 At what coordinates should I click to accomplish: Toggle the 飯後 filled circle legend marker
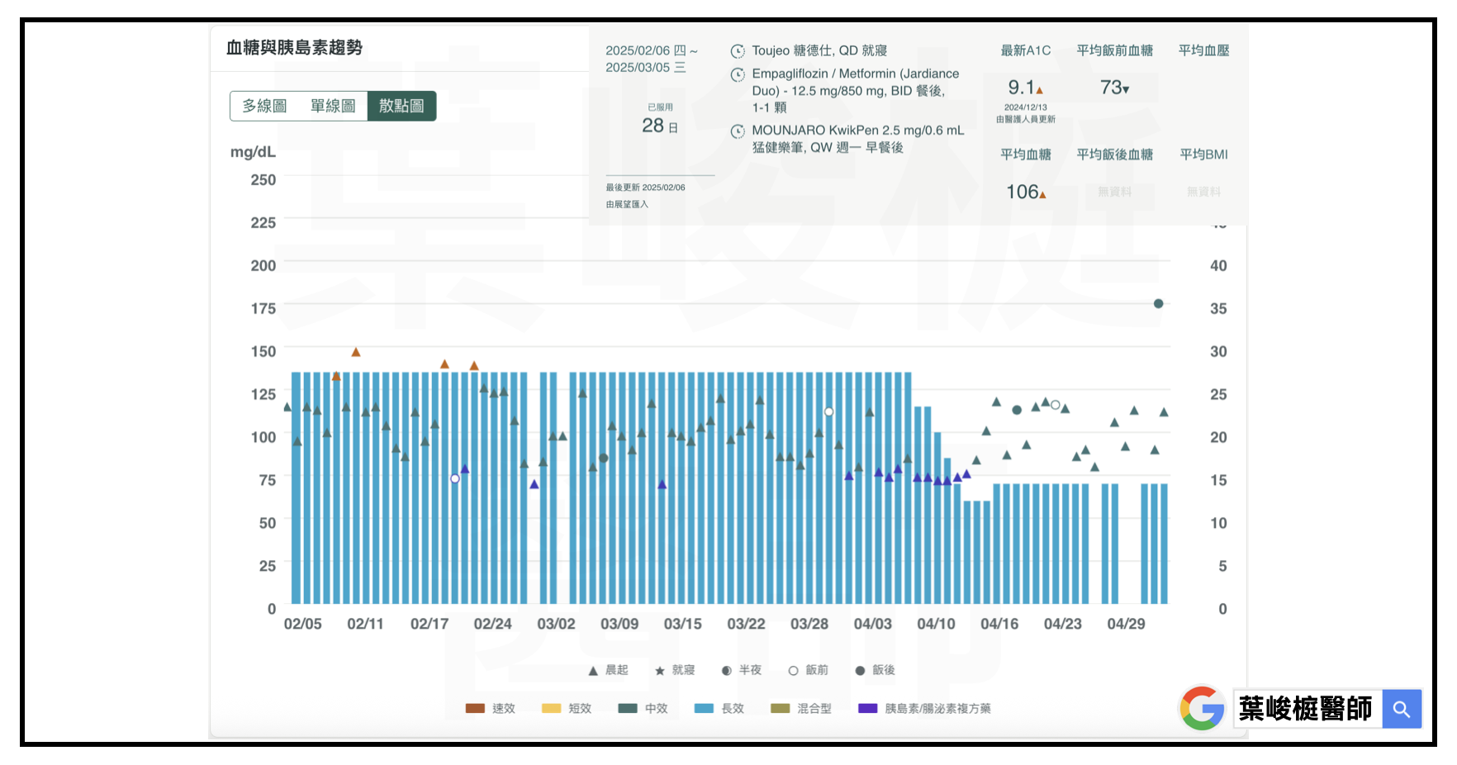tap(860, 671)
